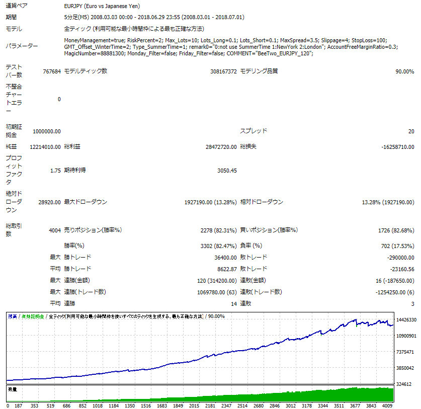The image size is (421, 409).
Task: Select the initial deposit 1000000.00
Action: [x=47, y=131]
